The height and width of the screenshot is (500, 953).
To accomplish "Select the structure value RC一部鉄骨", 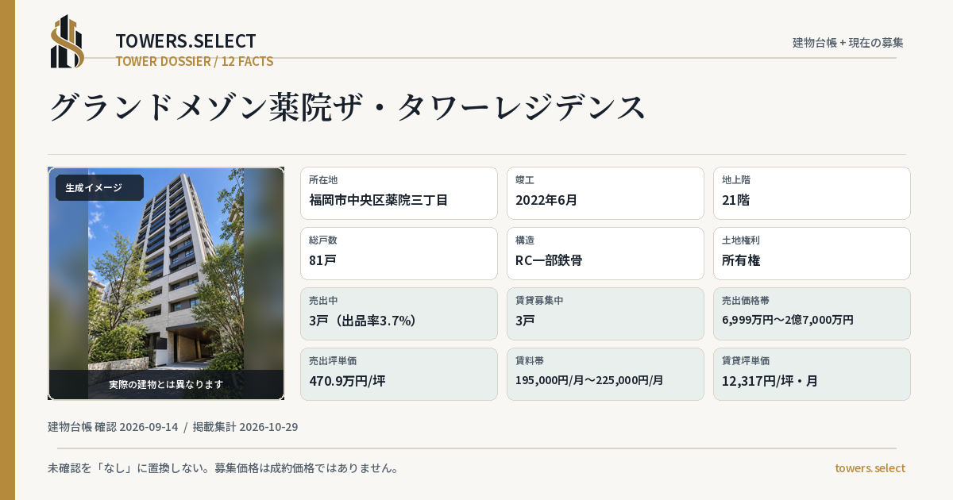I will 549,260.
